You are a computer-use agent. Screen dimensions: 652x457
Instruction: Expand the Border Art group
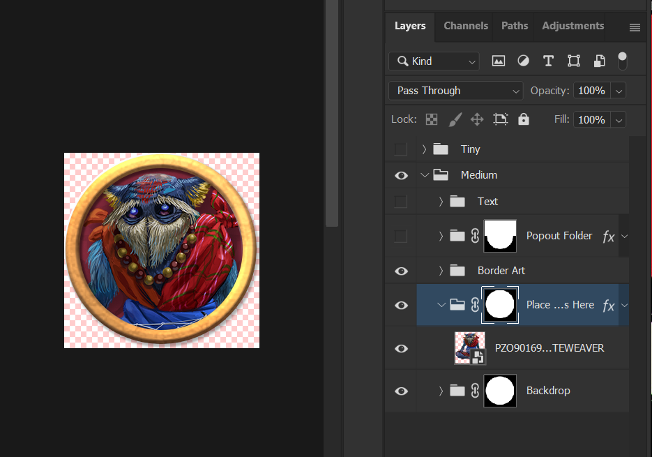click(x=441, y=271)
